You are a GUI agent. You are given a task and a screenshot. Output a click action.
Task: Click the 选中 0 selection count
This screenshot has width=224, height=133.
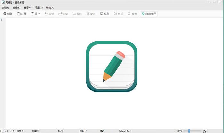[20, 131]
